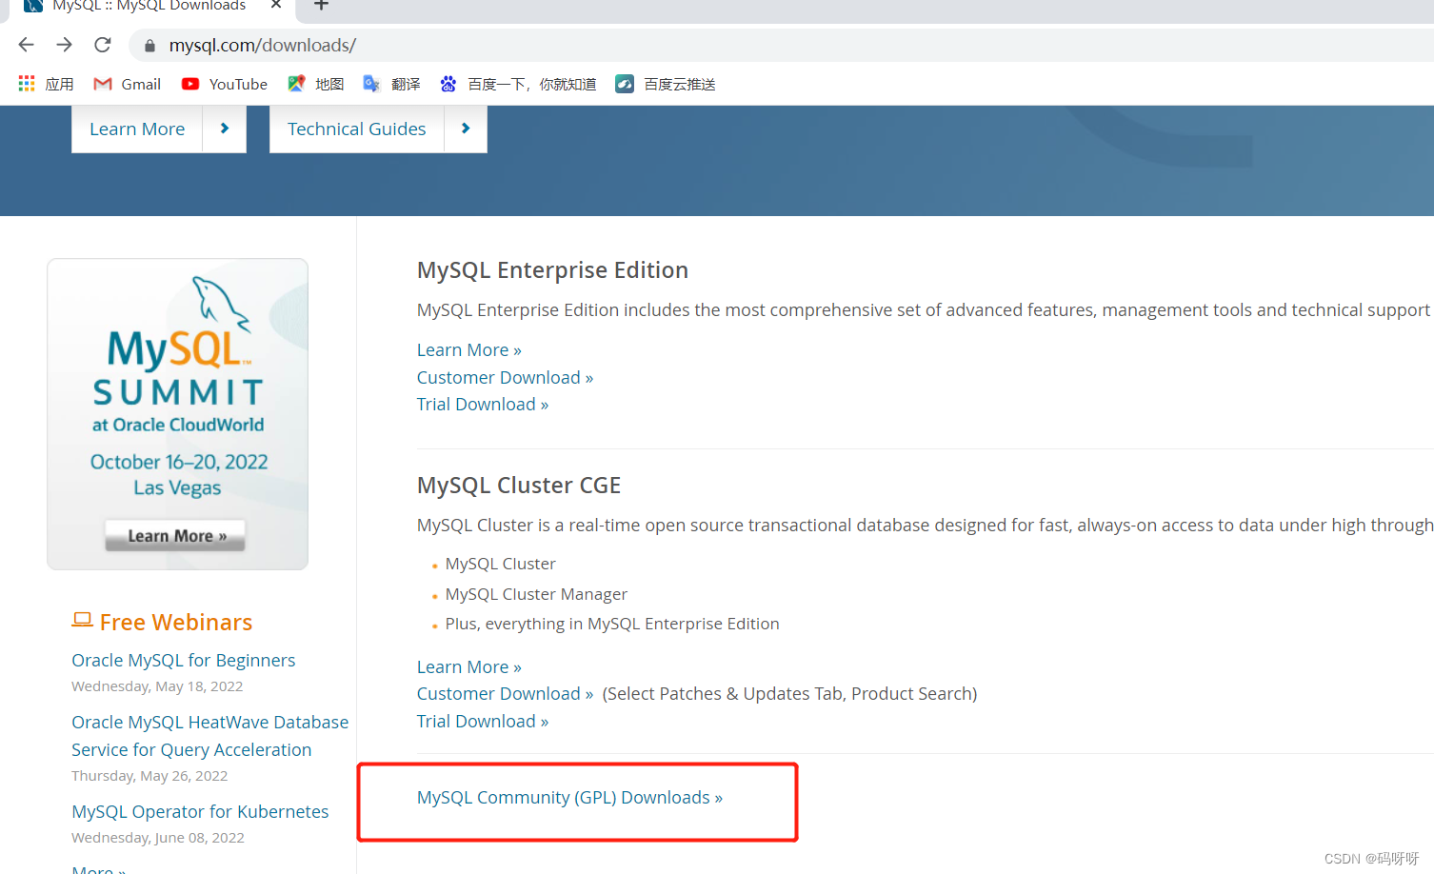Click the 'Wednesday, June 08, 2022' date text
1434x874 pixels.
pos(158,838)
